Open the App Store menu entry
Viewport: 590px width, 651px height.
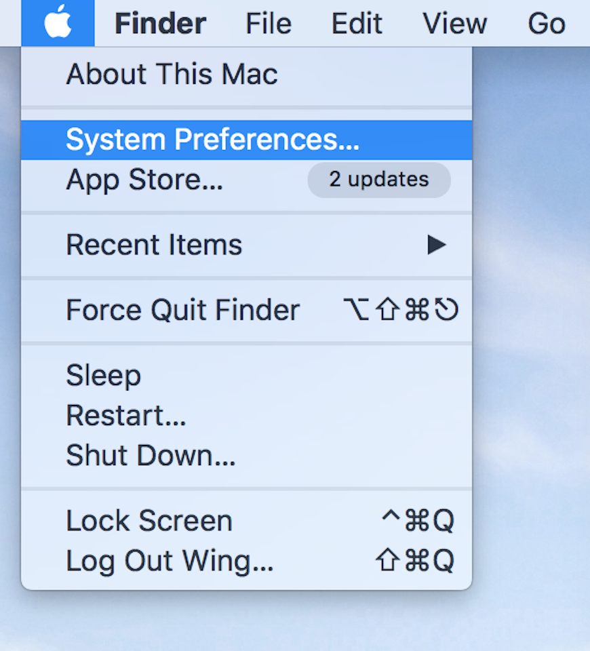pyautogui.click(x=144, y=179)
